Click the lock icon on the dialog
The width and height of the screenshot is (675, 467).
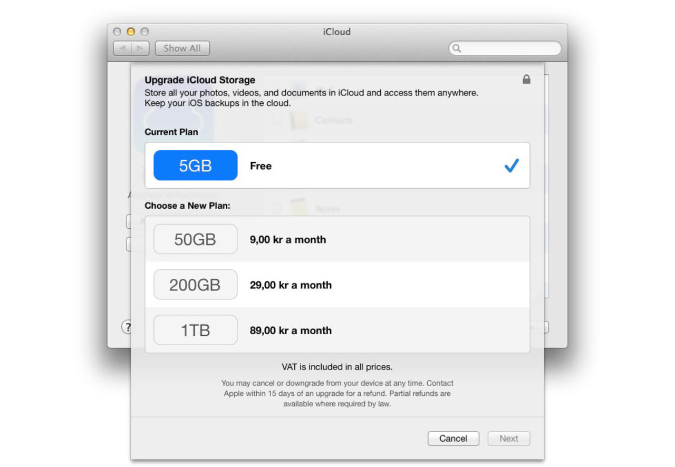[526, 80]
